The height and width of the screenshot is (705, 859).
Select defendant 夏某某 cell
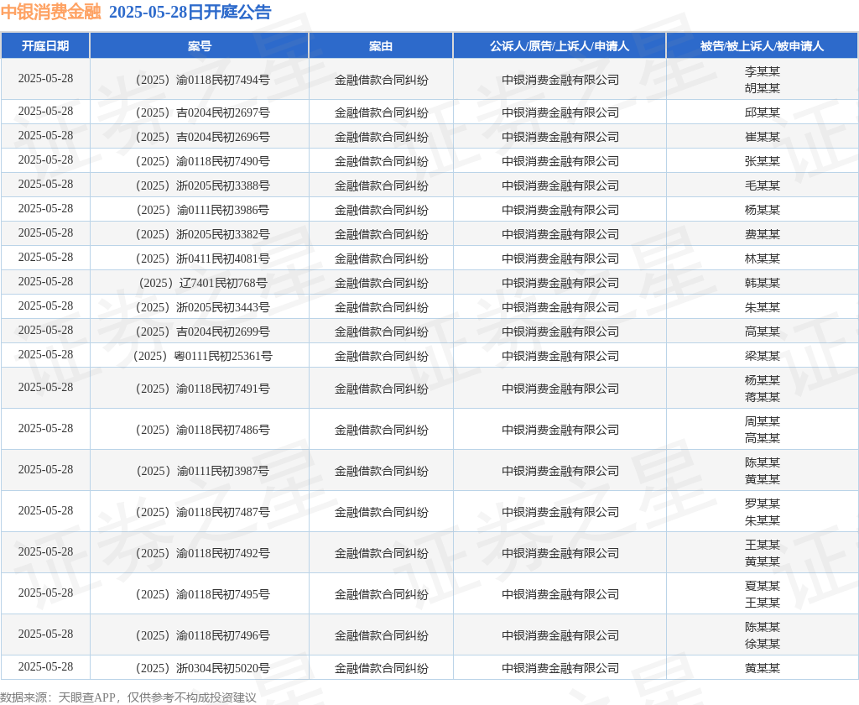pos(762,586)
